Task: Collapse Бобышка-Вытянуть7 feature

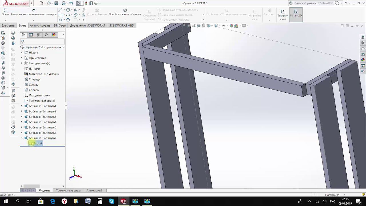Action: click(22, 138)
